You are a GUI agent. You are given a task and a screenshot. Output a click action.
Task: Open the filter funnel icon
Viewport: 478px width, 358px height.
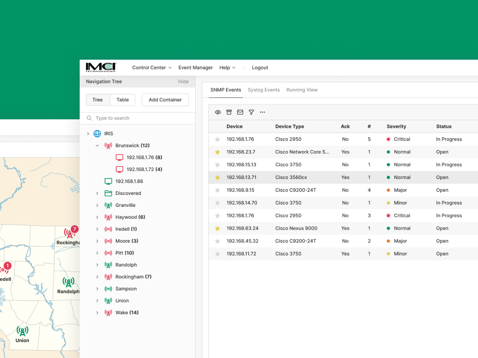[251, 112]
